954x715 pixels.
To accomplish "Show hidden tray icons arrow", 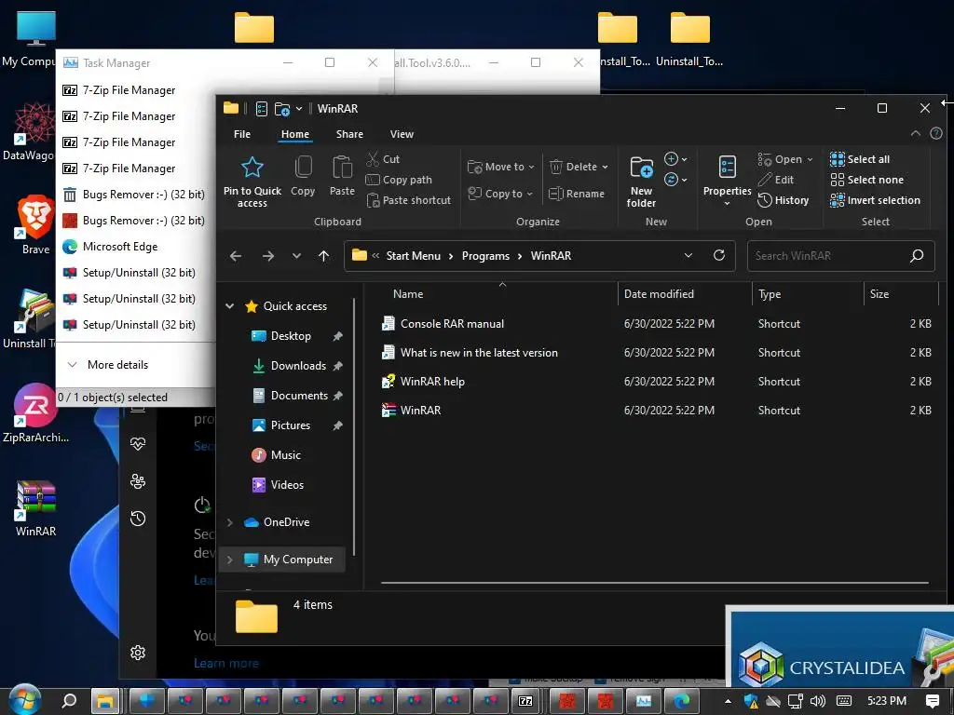I will click(728, 701).
